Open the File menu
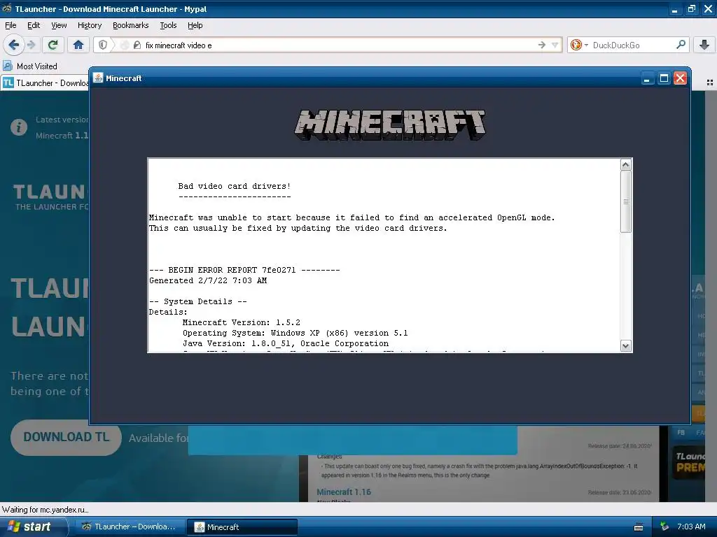Viewport: 717px width, 537px height. pyautogui.click(x=11, y=25)
